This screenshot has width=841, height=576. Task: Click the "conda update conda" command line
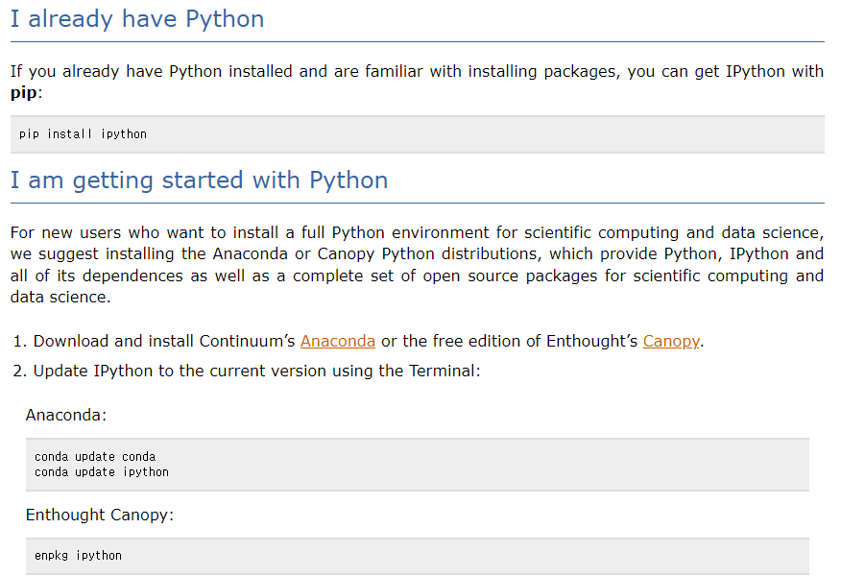(x=95, y=457)
